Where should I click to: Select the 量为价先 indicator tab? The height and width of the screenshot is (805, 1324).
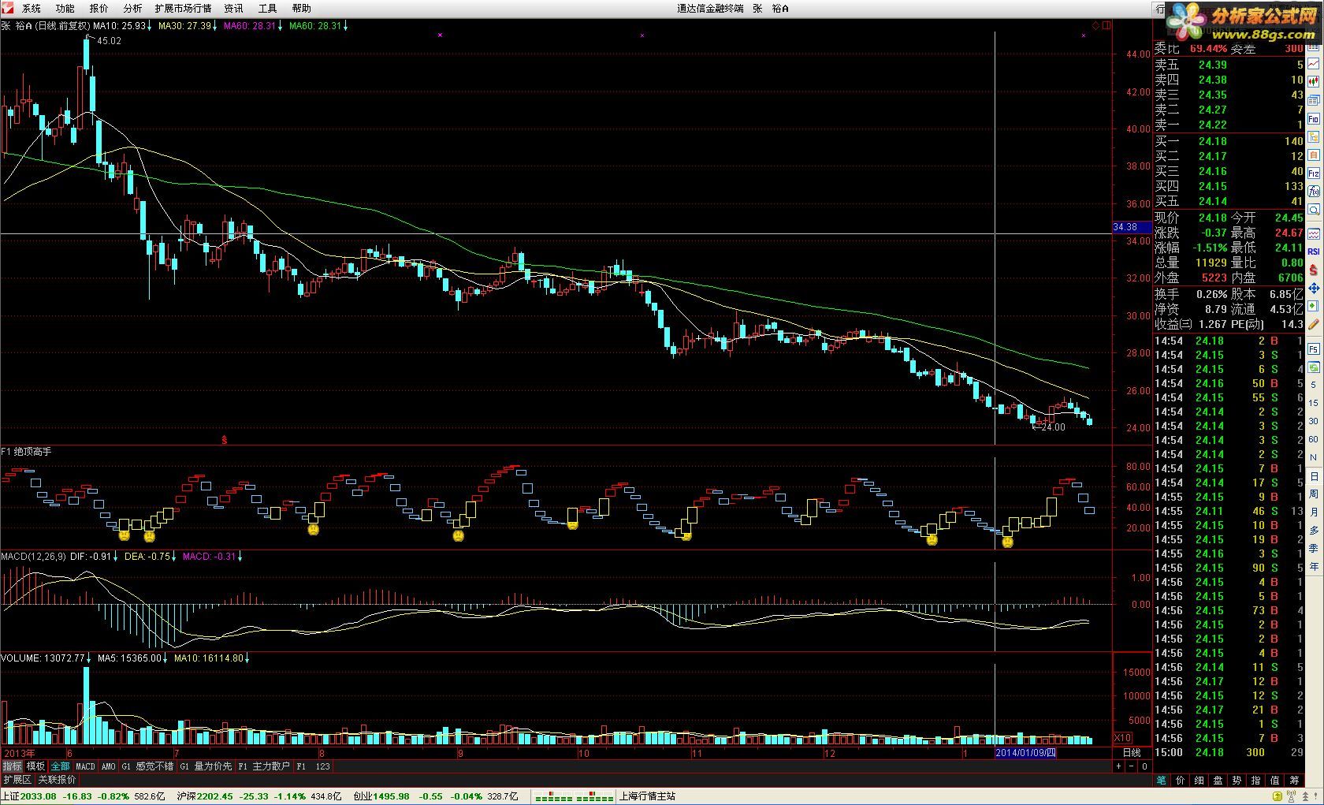tap(205, 766)
